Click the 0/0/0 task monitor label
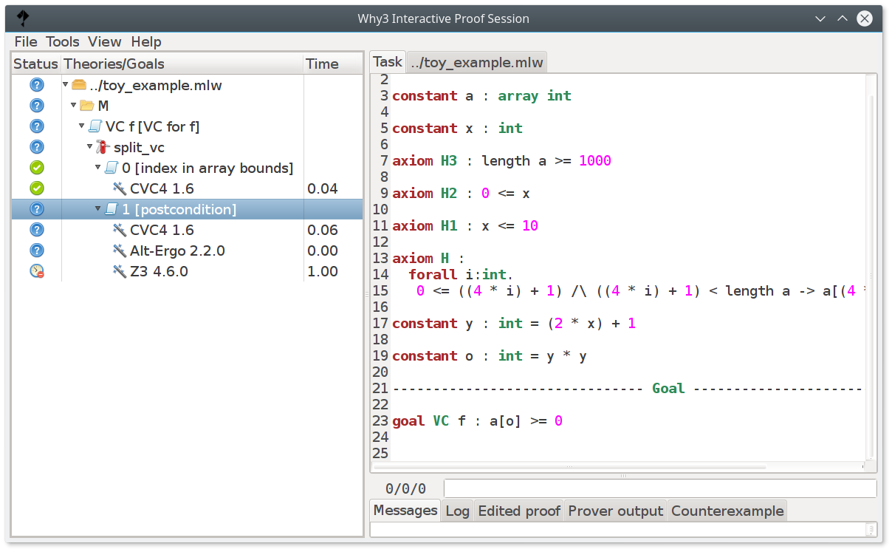 coord(406,488)
